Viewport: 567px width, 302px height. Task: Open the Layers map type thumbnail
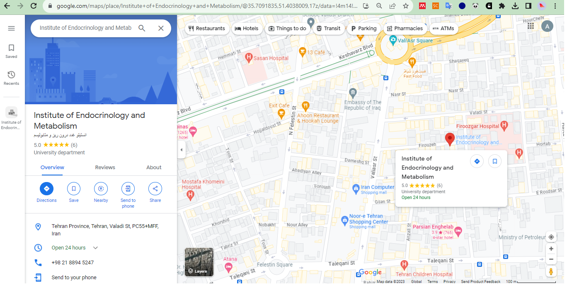199,262
